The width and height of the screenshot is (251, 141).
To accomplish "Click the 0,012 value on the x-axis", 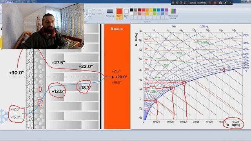I will (x=183, y=122).
